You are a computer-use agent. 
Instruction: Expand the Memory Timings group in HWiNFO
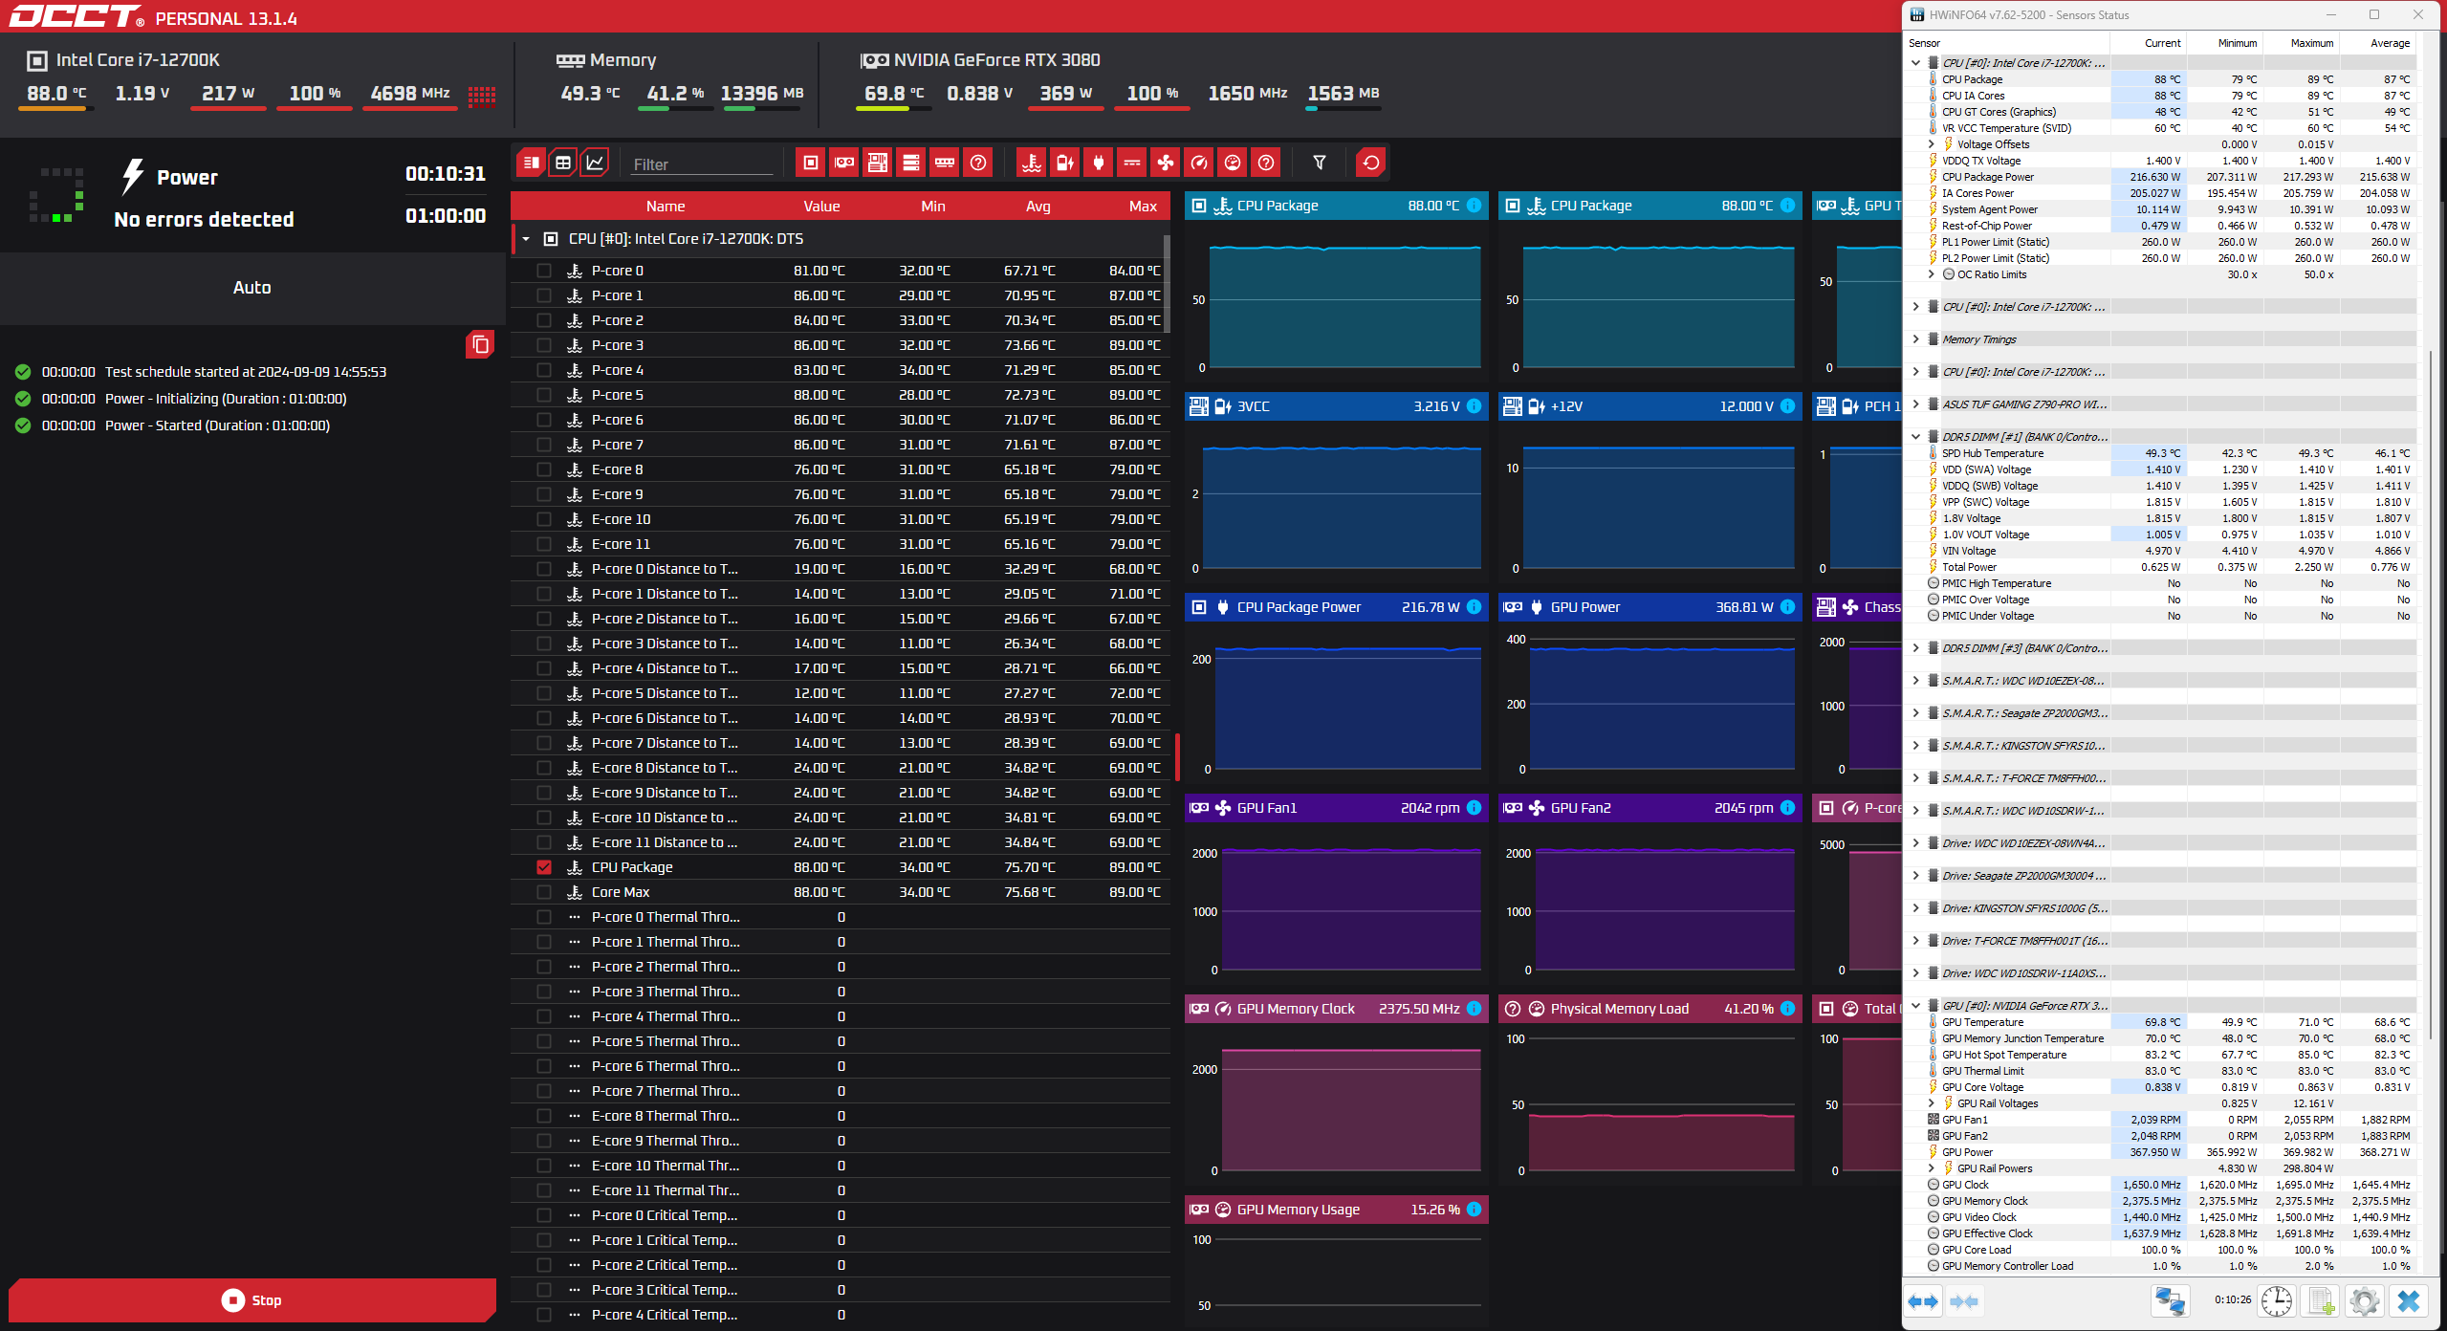[1915, 339]
